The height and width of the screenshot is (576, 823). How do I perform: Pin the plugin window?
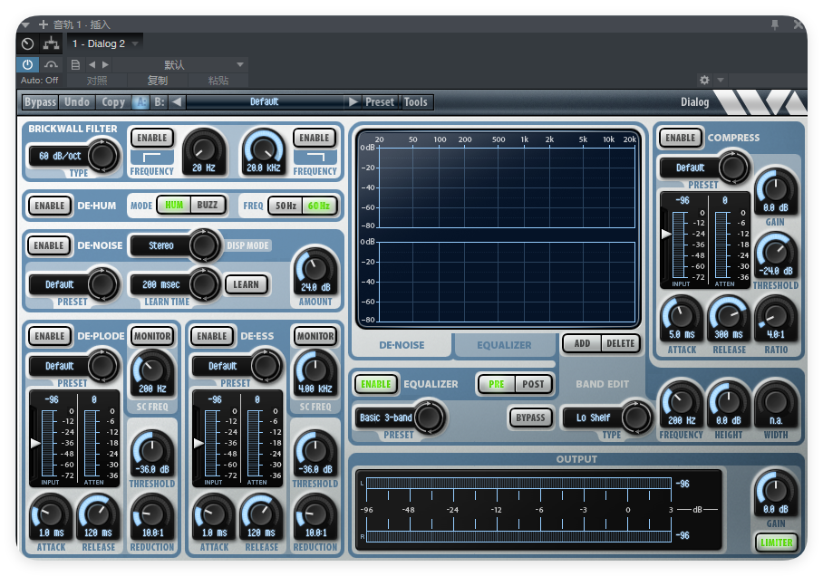coord(775,24)
